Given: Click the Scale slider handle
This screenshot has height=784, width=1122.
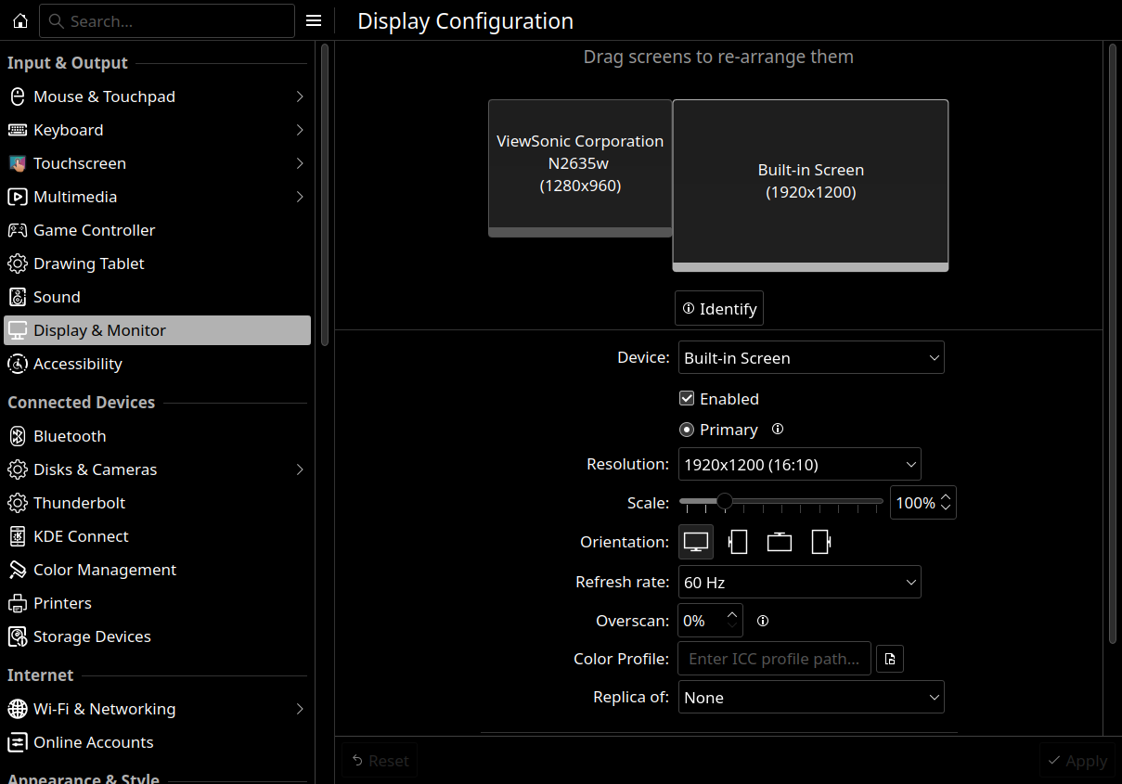Looking at the screenshot, I should click(x=725, y=502).
